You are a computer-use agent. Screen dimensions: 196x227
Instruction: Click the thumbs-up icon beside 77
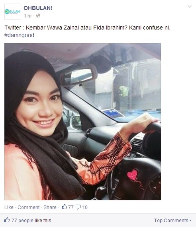click(x=64, y=207)
